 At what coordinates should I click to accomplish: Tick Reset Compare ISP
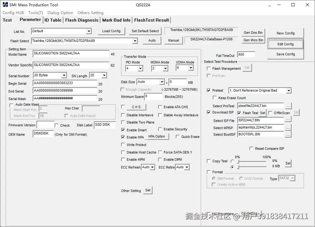[251, 149]
